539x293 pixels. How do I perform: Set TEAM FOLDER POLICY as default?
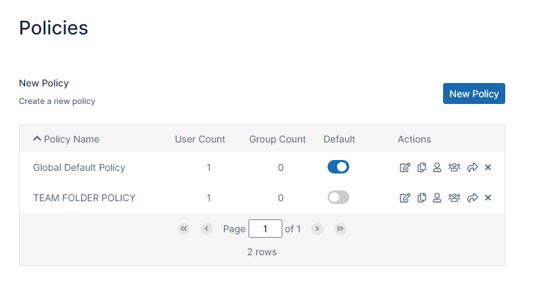338,197
